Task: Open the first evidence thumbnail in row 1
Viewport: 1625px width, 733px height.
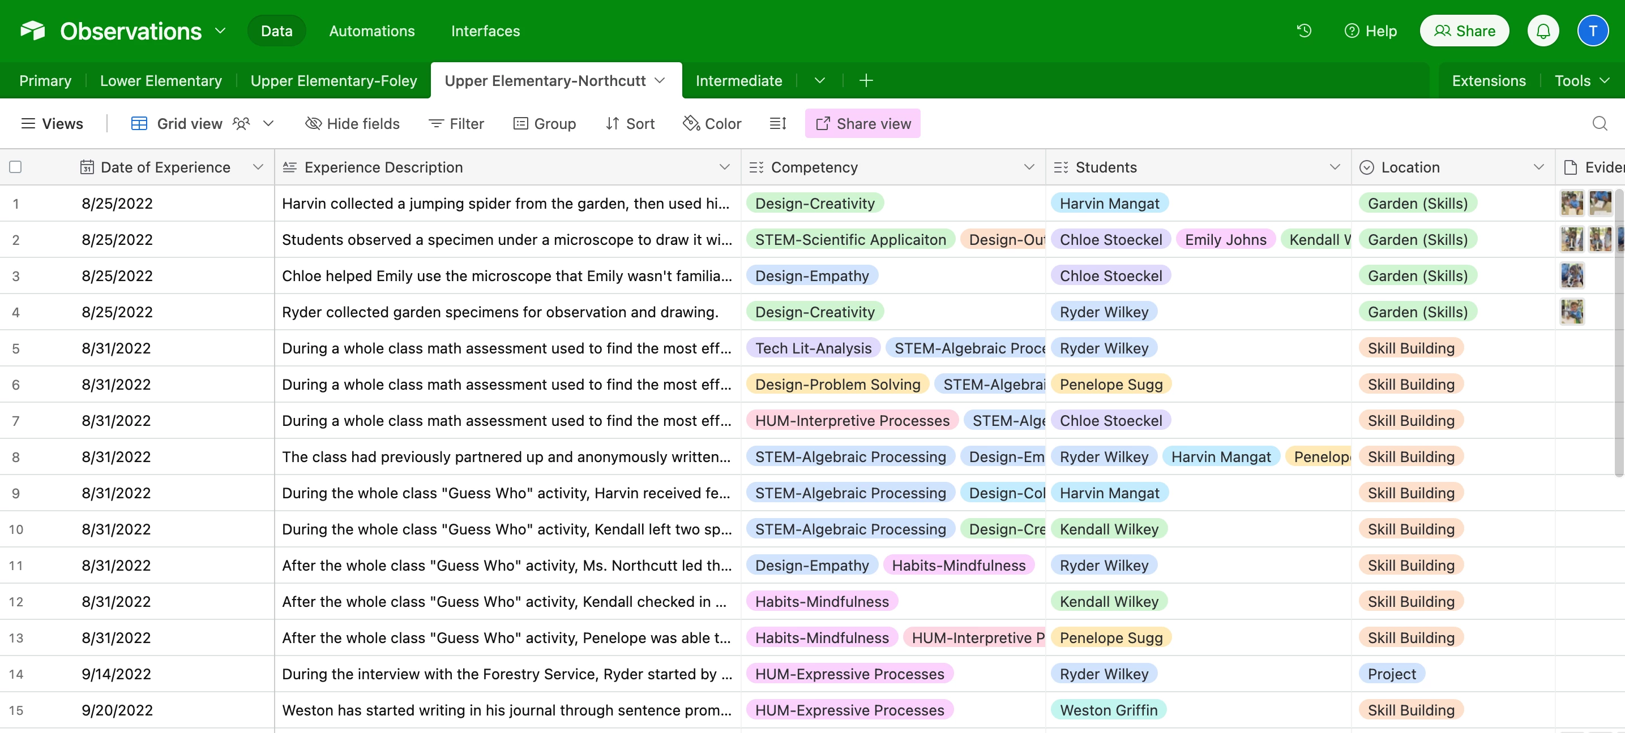Action: pyautogui.click(x=1571, y=203)
